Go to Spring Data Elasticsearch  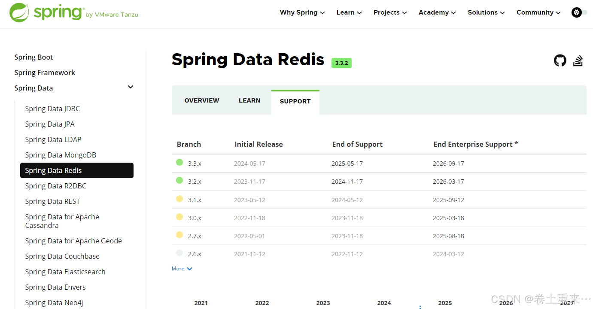[x=65, y=272]
